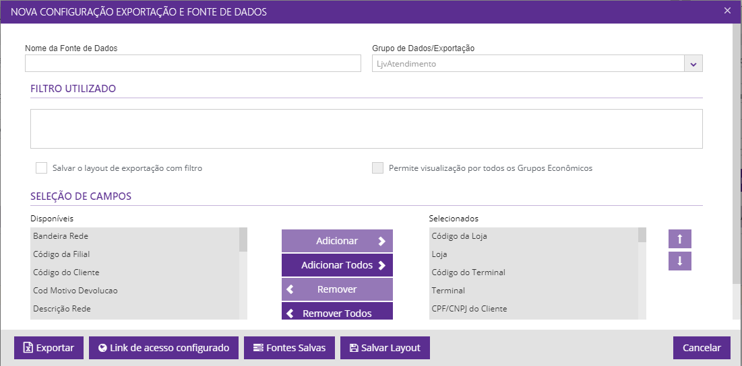
Task: Enable Salvar o layout de exportação com filtro
Action: [42, 168]
